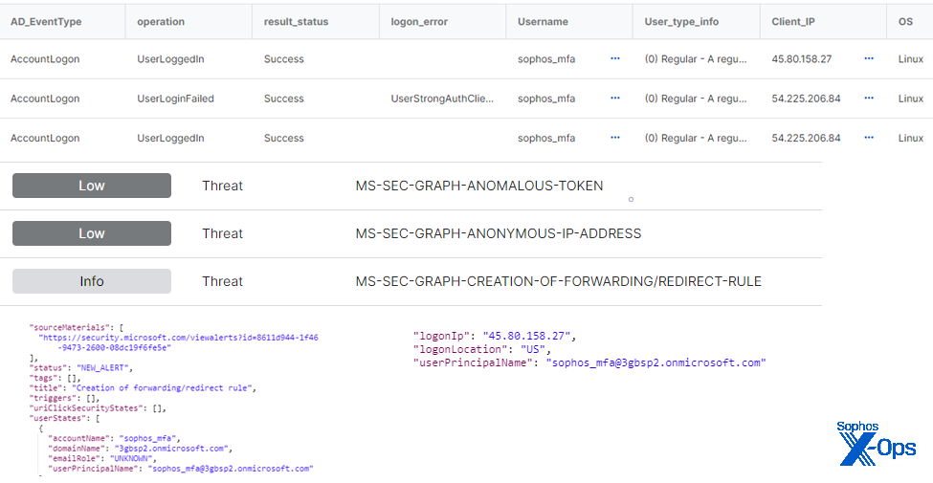This screenshot has height=483, width=933.
Task: Click the Sophos X-Ops logo
Action: click(x=877, y=444)
